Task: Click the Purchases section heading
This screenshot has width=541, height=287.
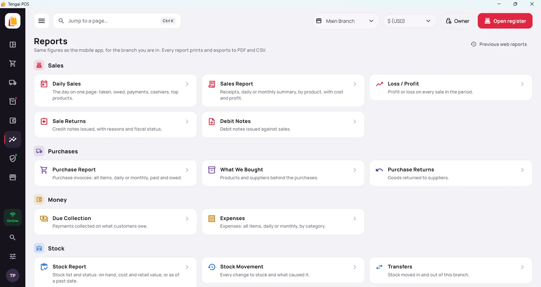Action: pyautogui.click(x=63, y=151)
